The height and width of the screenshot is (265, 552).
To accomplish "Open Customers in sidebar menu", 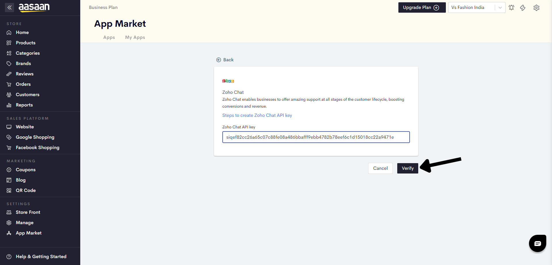I will pos(28,95).
